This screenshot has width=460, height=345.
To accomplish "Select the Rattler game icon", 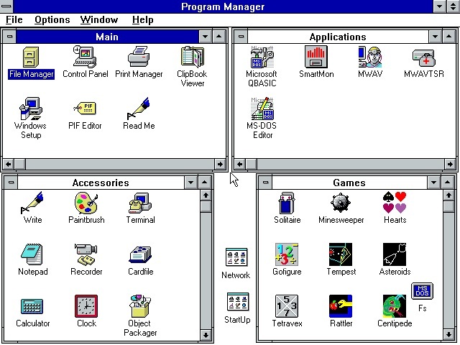I will point(341,306).
